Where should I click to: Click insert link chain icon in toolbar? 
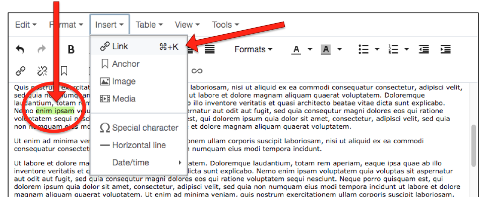[20, 71]
